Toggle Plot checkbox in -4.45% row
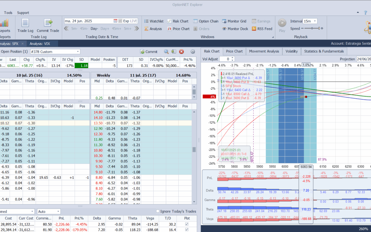Screen dimensions: 371x232 [187, 224]
